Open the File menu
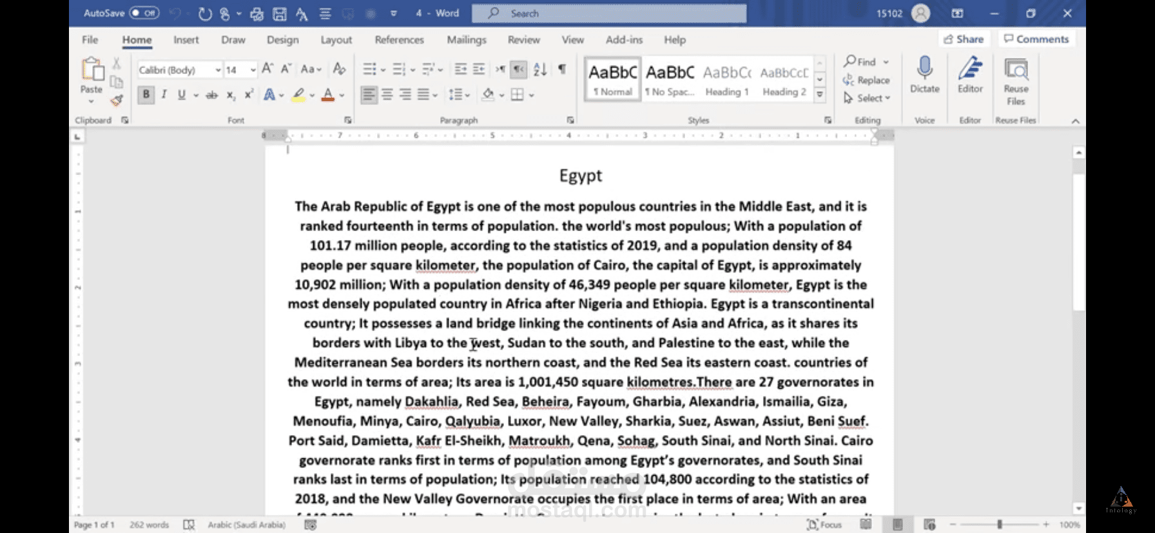Viewport: 1155px width, 533px height. tap(90, 40)
